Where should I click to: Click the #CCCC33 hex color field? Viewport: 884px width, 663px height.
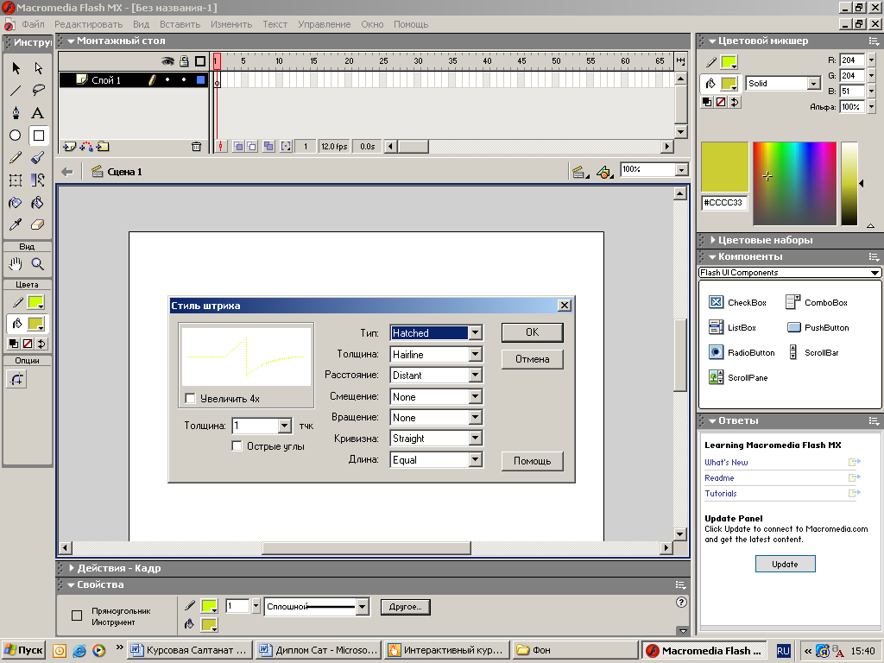(x=724, y=202)
